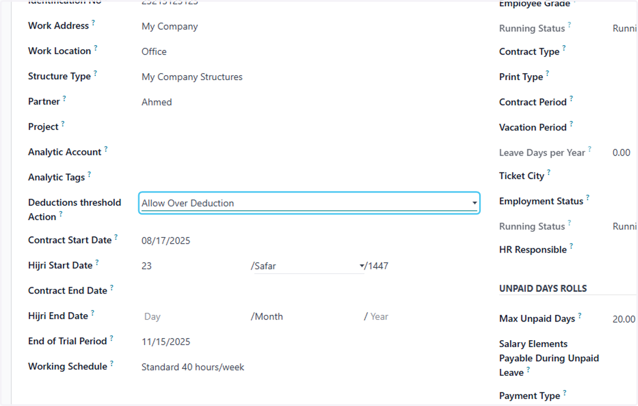Viewport: 638px width, 406px height.
Task: Show help tooltip for Hijri End Date
Action: tap(93, 313)
